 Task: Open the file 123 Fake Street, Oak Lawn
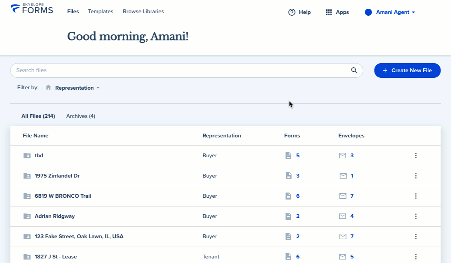[79, 236]
